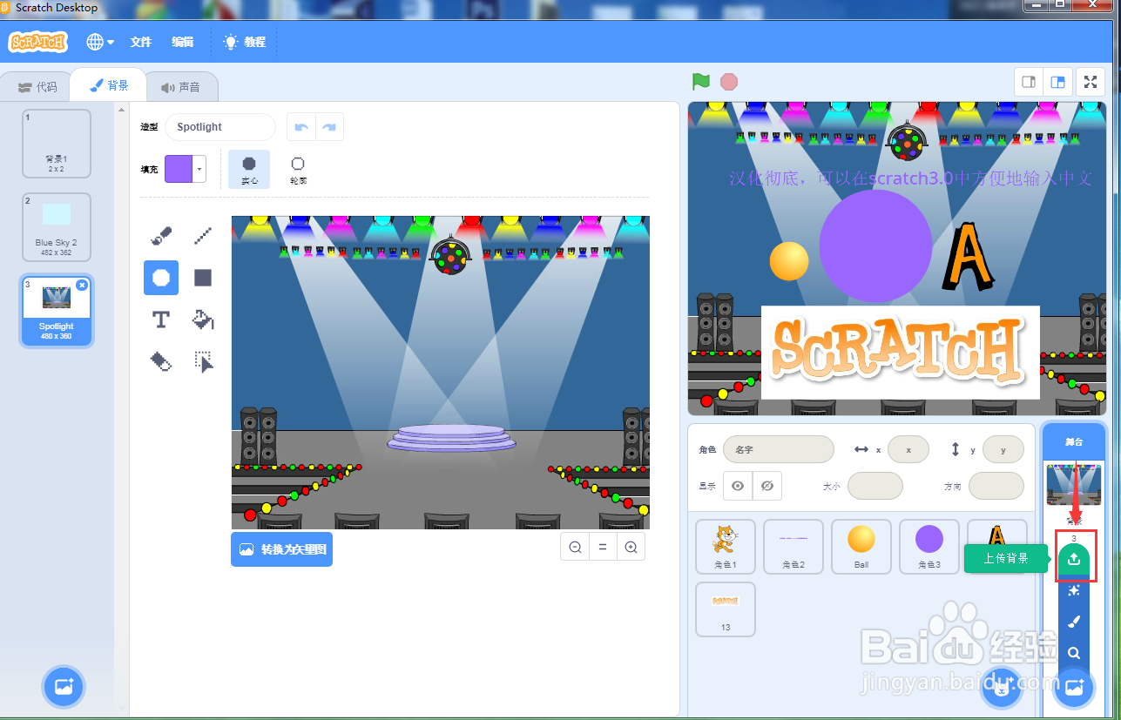
Task: Open the language globe dropdown
Action: point(98,41)
